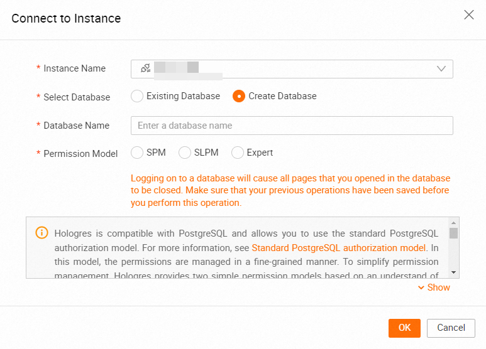Pick the SLPM permission model

(185, 153)
